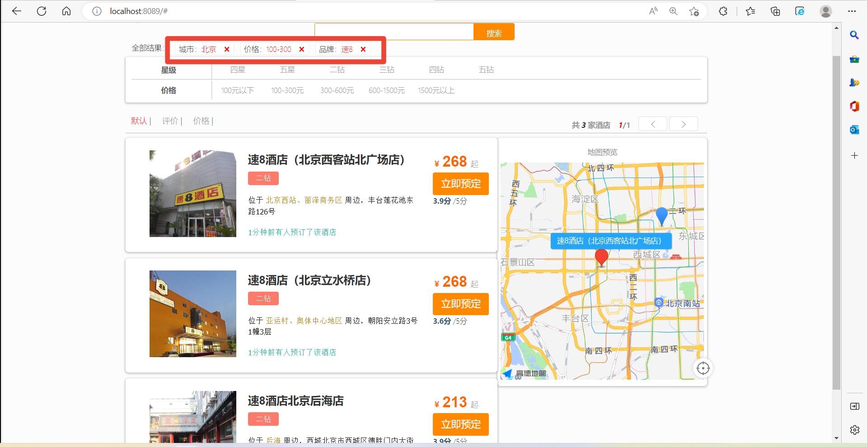The width and height of the screenshot is (867, 447).
Task: Click the red map marker pin
Action: 601,257
